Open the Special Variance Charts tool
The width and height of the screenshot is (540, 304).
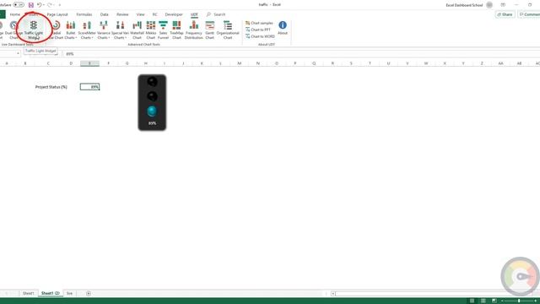[x=120, y=30]
